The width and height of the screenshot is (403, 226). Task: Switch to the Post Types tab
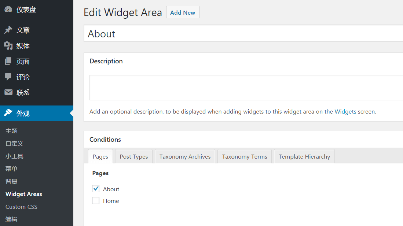[x=133, y=156]
